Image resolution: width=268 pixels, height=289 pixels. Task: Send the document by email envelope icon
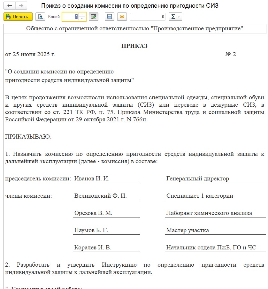click(122, 17)
